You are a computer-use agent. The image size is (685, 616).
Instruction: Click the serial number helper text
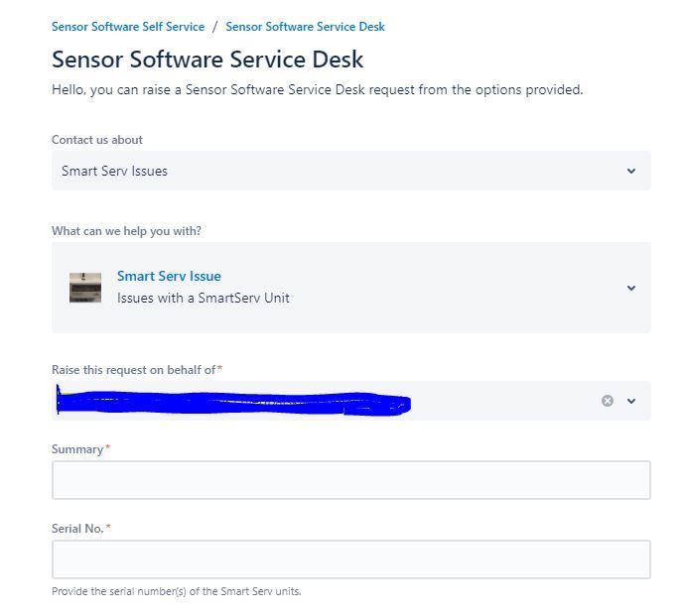coord(176,591)
